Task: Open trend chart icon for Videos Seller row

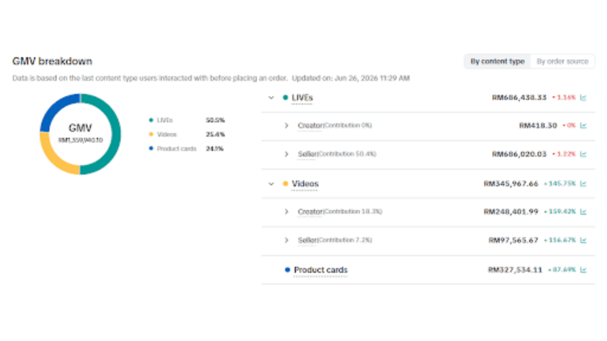Action: 583,240
